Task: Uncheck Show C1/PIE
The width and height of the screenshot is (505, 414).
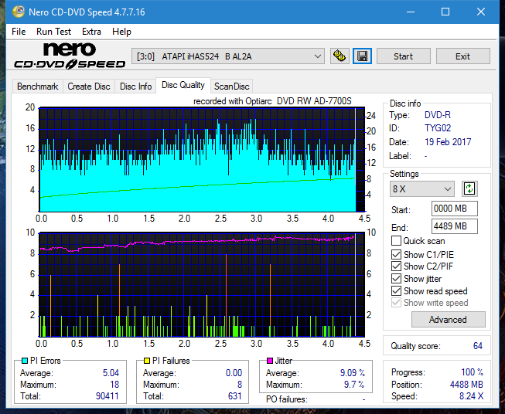Action: click(396, 254)
